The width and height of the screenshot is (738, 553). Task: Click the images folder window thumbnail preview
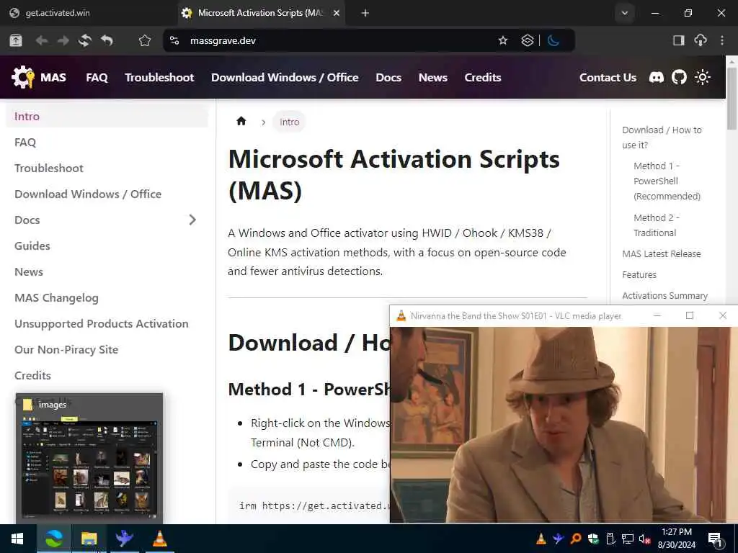tap(89, 457)
